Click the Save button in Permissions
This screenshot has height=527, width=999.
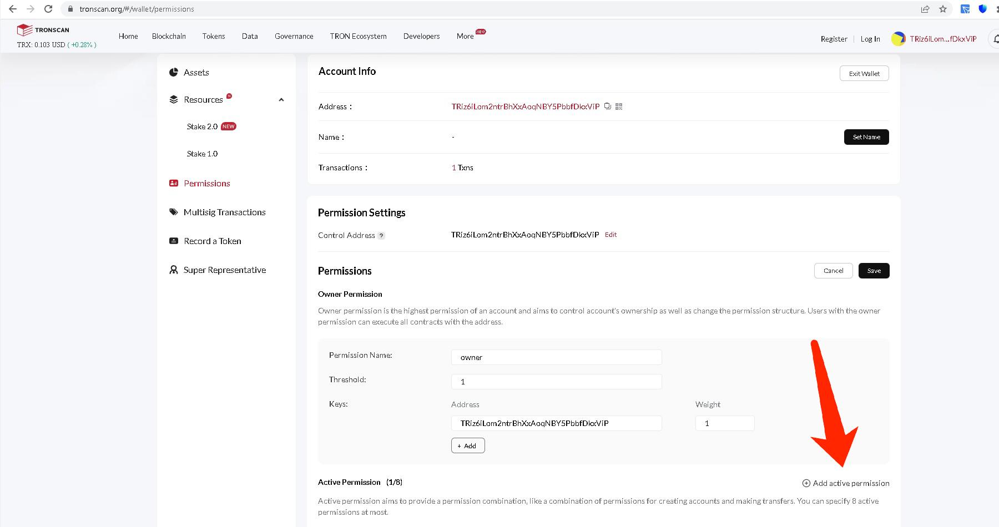click(874, 271)
